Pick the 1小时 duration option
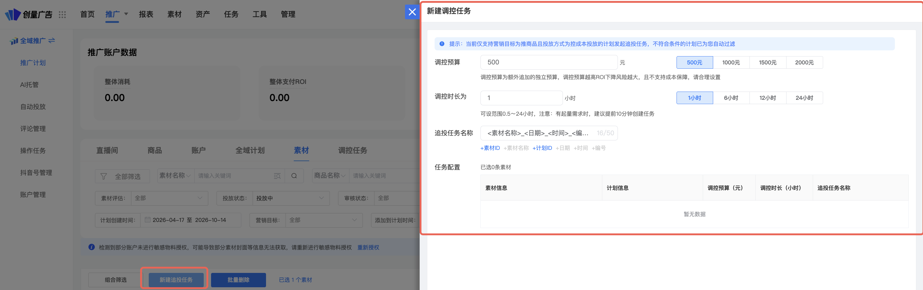The height and width of the screenshot is (290, 923). click(695, 98)
